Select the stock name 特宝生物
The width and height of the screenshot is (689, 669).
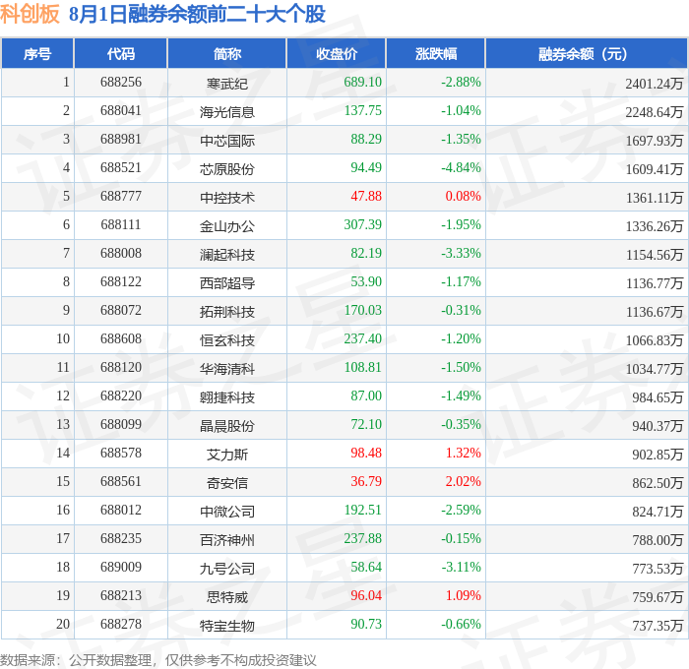pyautogui.click(x=227, y=626)
